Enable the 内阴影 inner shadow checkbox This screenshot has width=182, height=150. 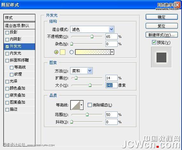(7, 39)
